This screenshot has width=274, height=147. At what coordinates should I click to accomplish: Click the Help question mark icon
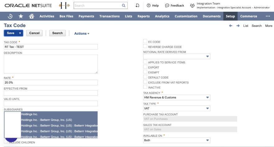point(148,6)
